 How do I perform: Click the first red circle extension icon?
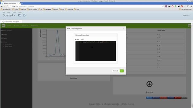172,6
